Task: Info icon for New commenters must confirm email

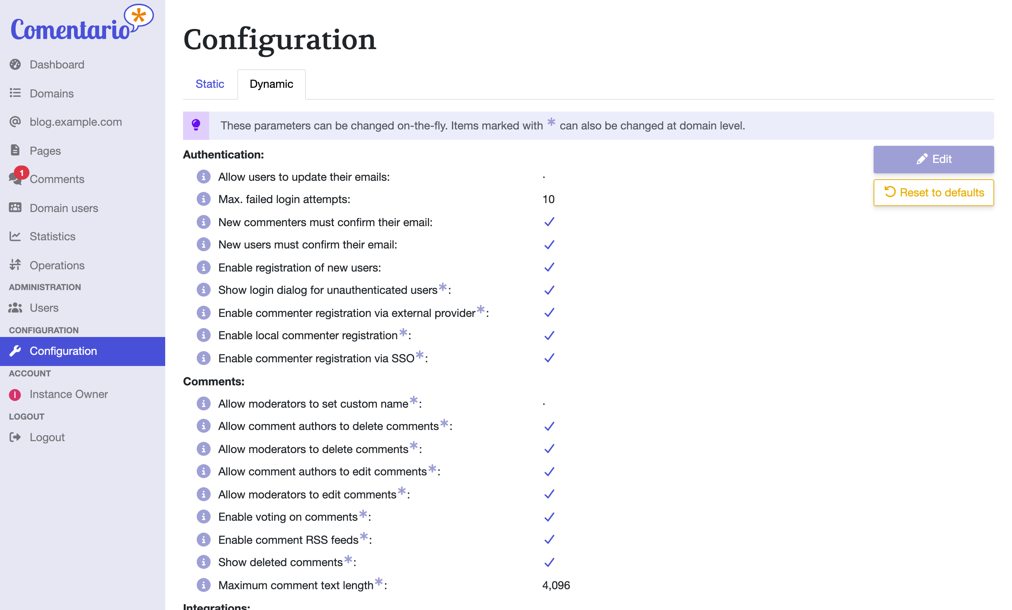Action: 203,222
